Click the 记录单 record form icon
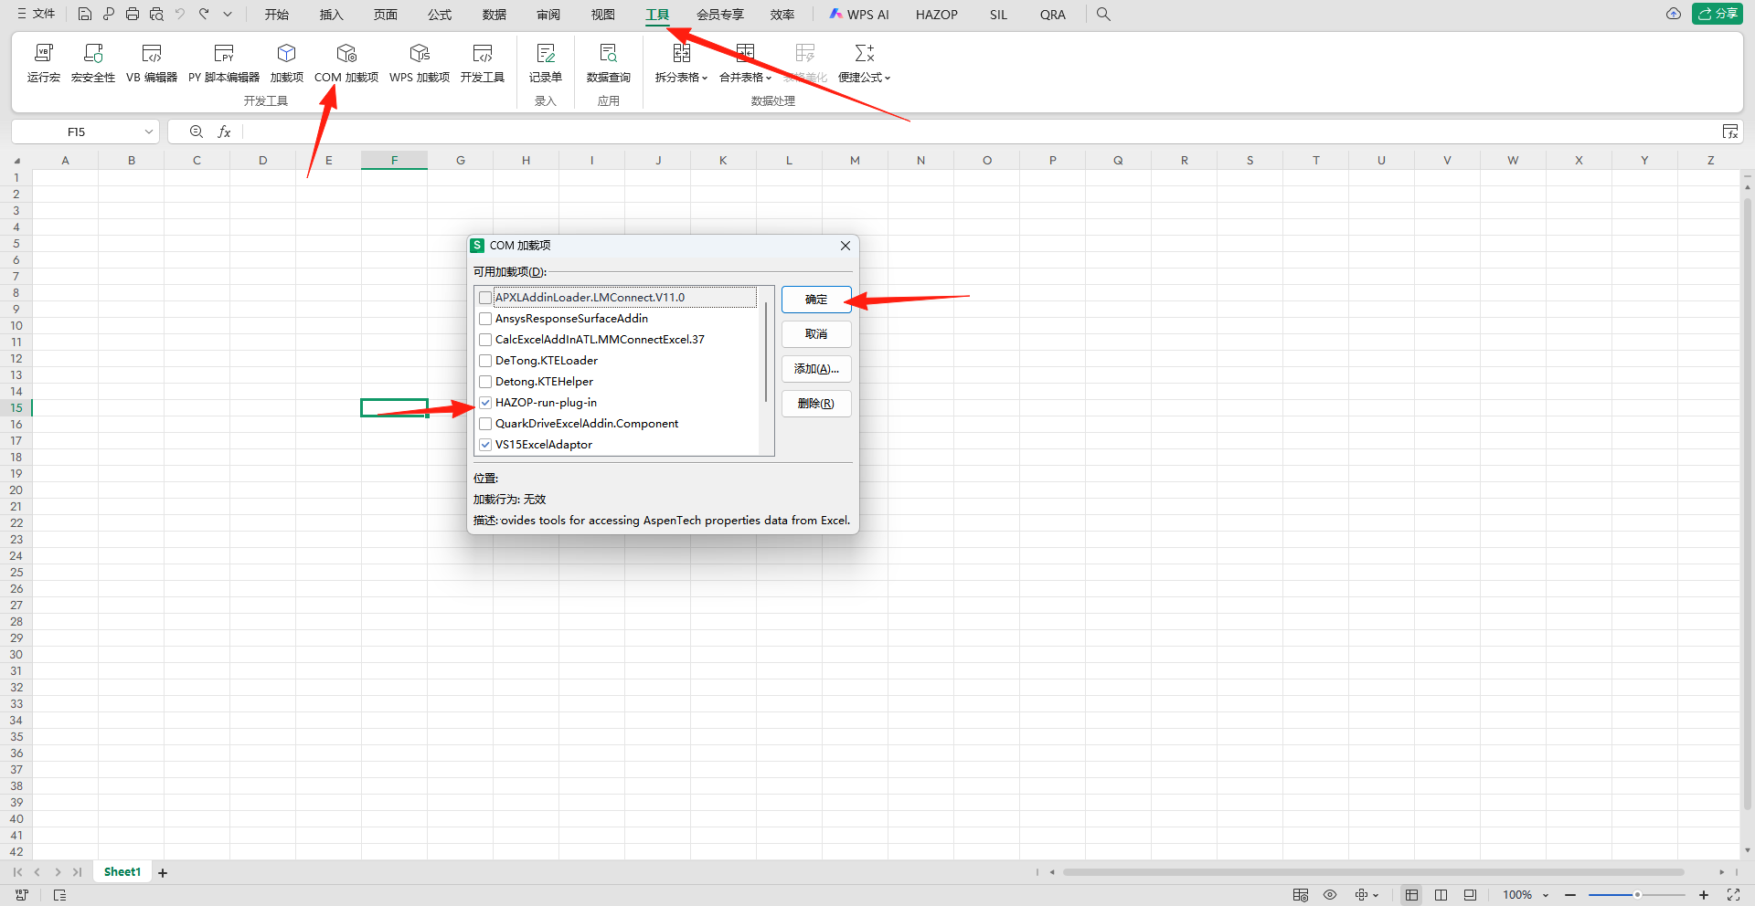1755x906 pixels. coord(546,62)
